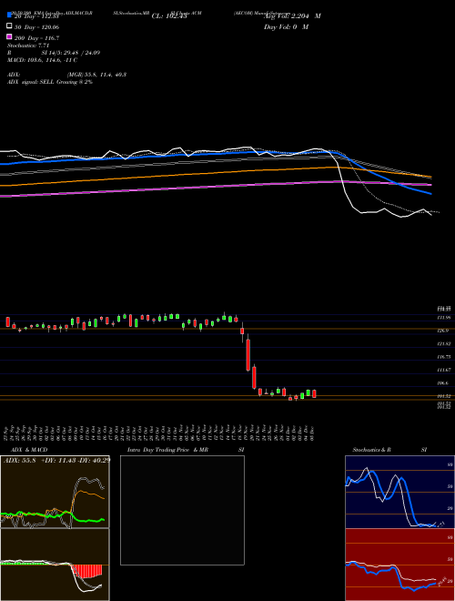Image resolution: width=455 pixels, height=601 pixels.
Task: Click the 'MACD: 103.6, 114.6, -11 C' line
Action: 42,60
